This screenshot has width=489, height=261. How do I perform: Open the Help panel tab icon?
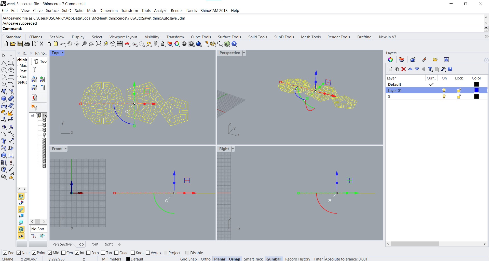click(x=446, y=60)
